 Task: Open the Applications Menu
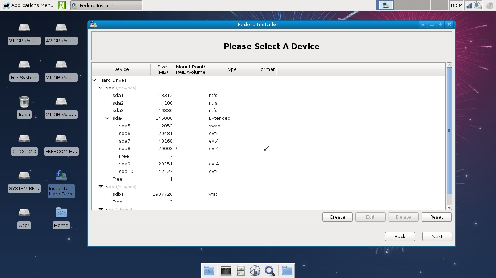pos(28,5)
